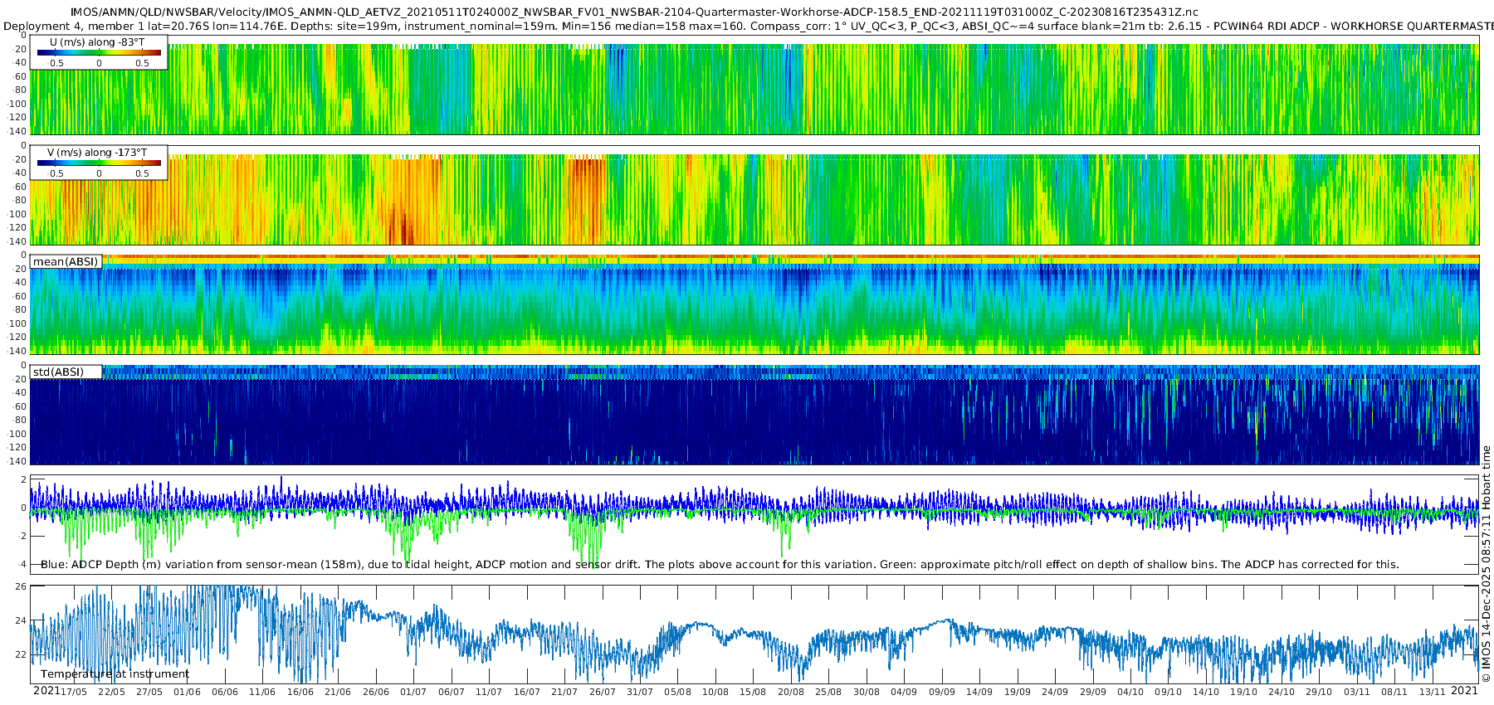The width and height of the screenshot is (1494, 705).
Task: Click the 'Temperature at instrument' label
Action: (x=115, y=674)
